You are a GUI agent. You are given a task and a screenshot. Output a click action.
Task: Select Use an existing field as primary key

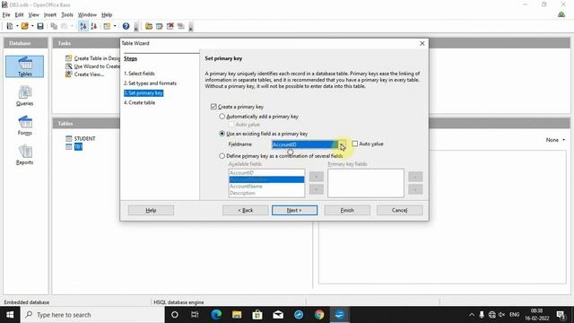click(222, 134)
